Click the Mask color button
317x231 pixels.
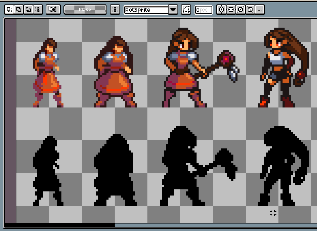point(85,10)
